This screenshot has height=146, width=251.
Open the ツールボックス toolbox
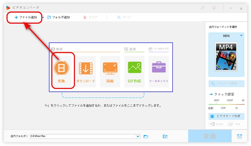pos(158,68)
